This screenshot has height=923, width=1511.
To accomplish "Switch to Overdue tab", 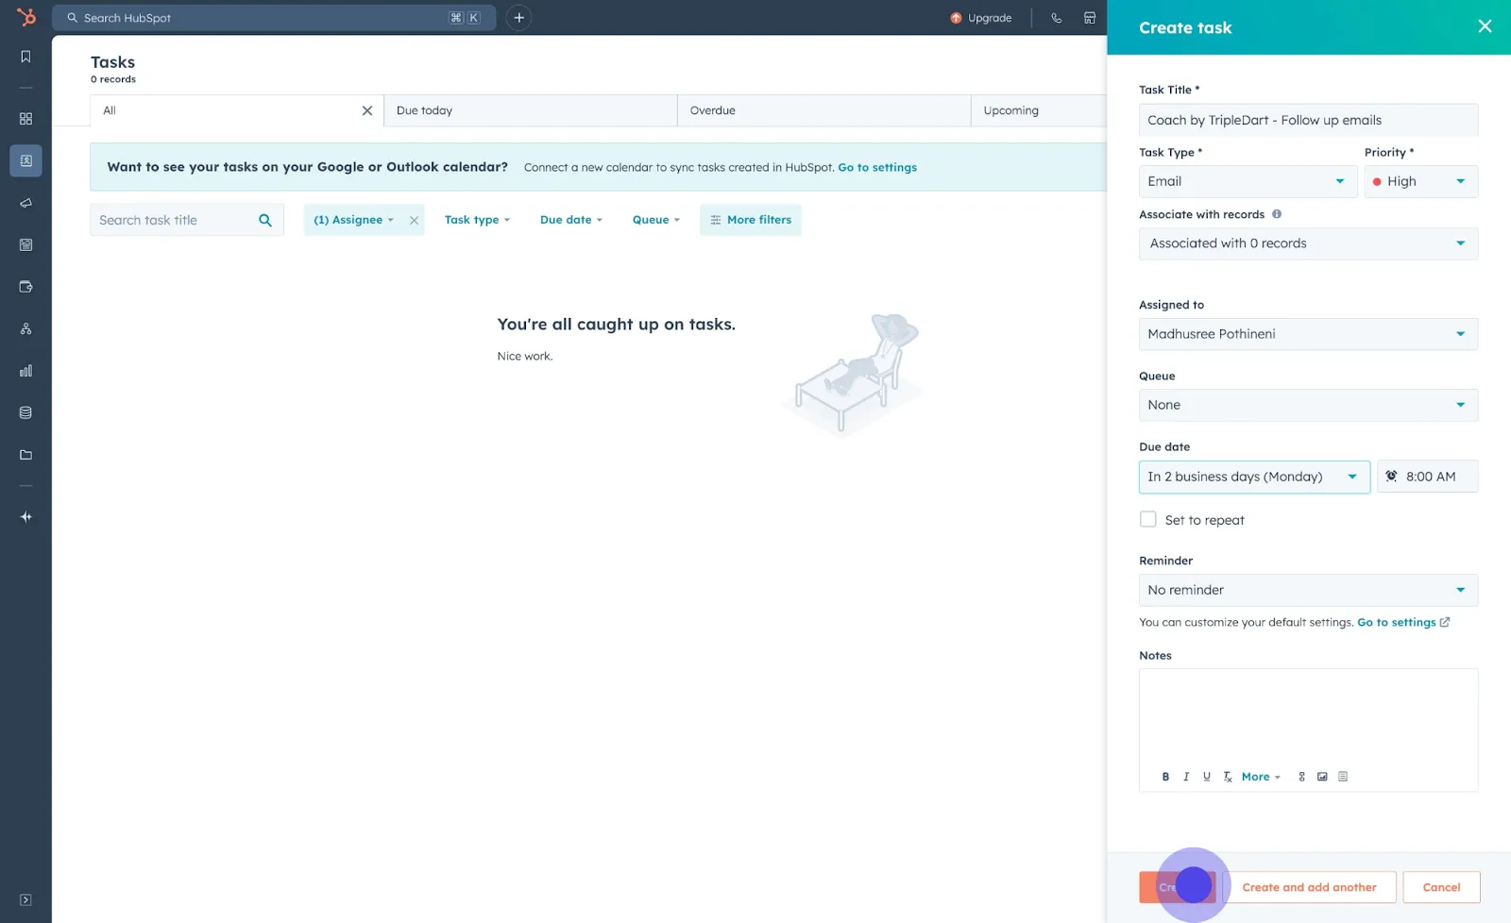I will tap(823, 110).
